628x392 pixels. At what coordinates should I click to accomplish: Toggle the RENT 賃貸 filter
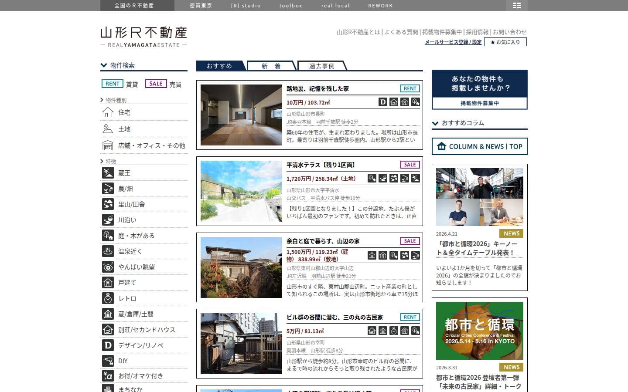120,84
